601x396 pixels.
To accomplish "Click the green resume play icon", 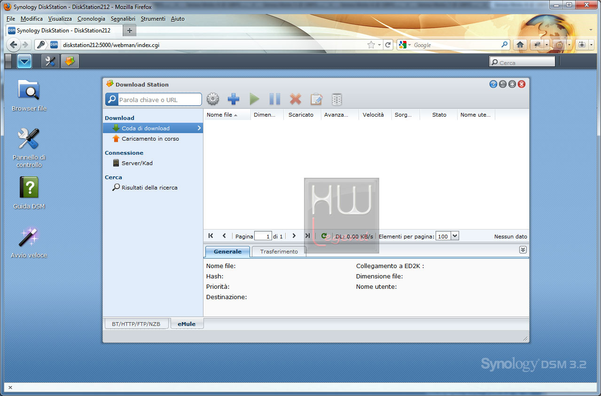I will pyautogui.click(x=254, y=99).
